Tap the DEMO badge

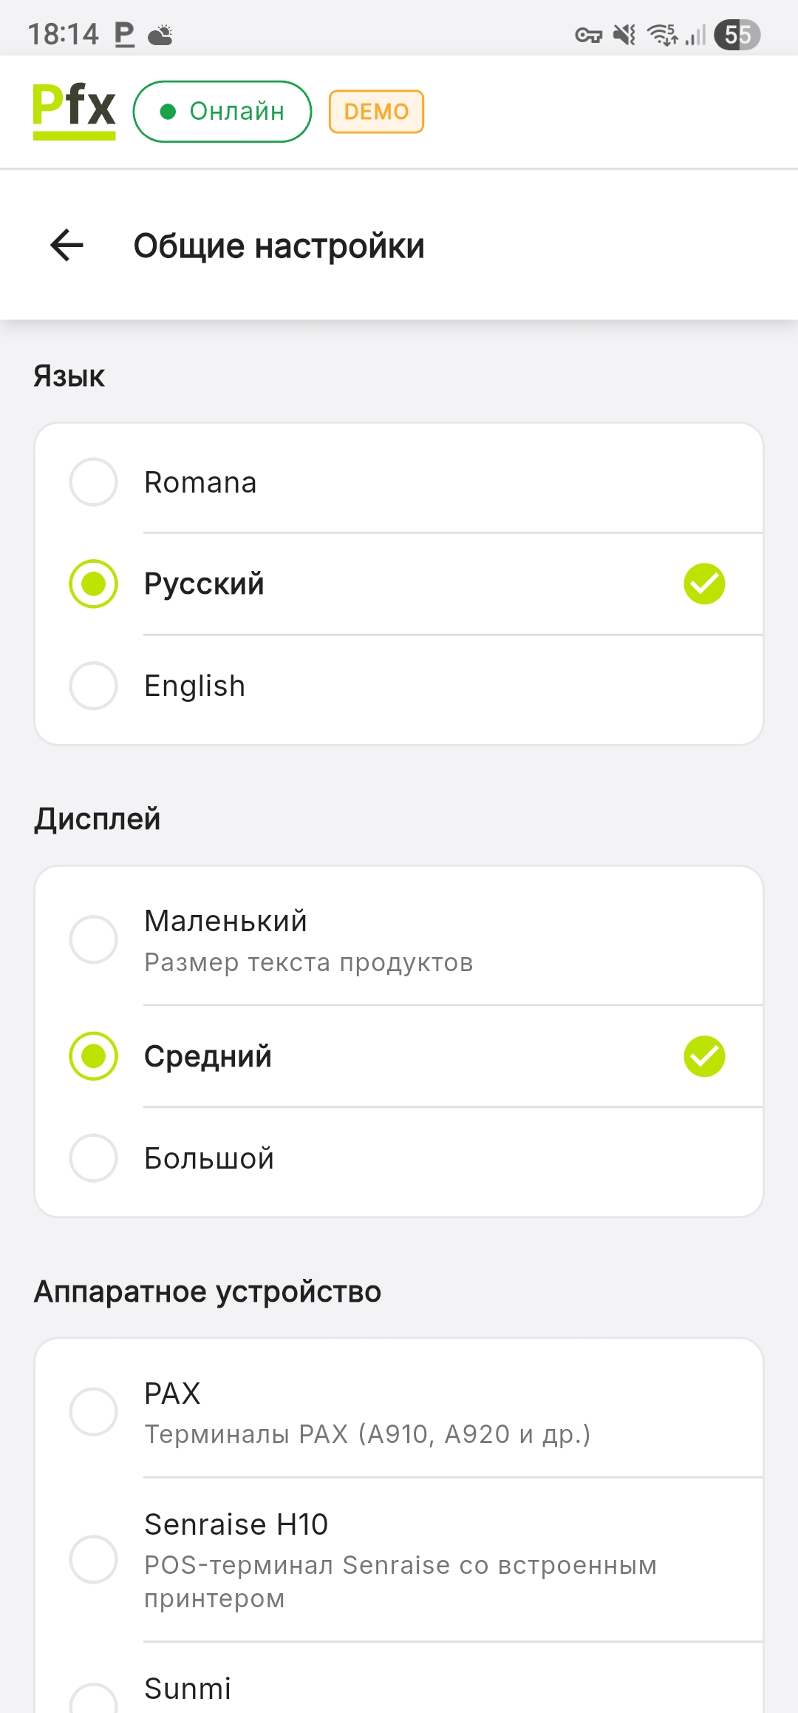click(376, 112)
